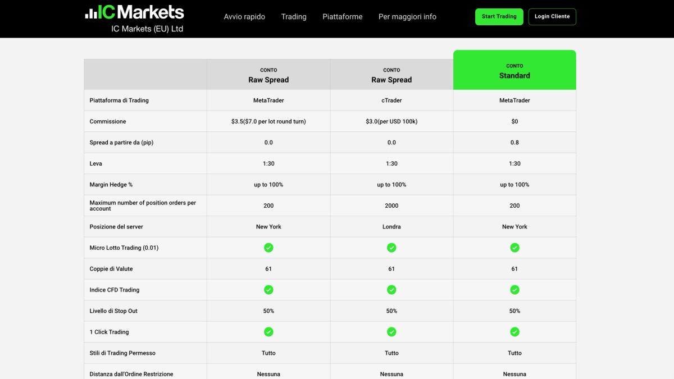Screen dimensions: 674x379
Task: Select the Conto Standard green header
Action: (x=514, y=70)
